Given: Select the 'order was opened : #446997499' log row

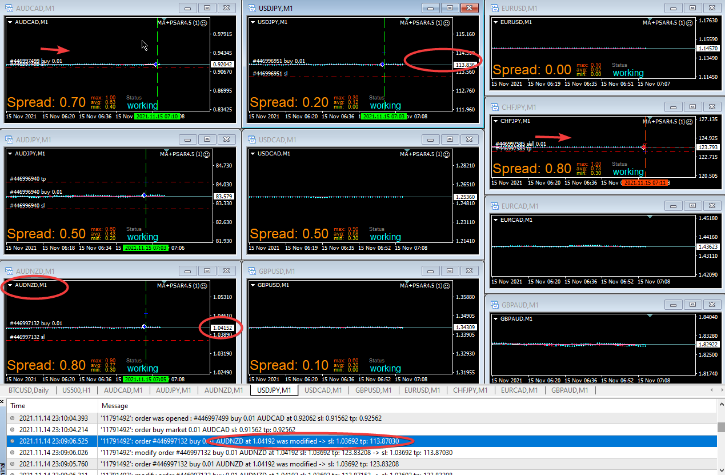Looking at the screenshot, I should [x=362, y=418].
